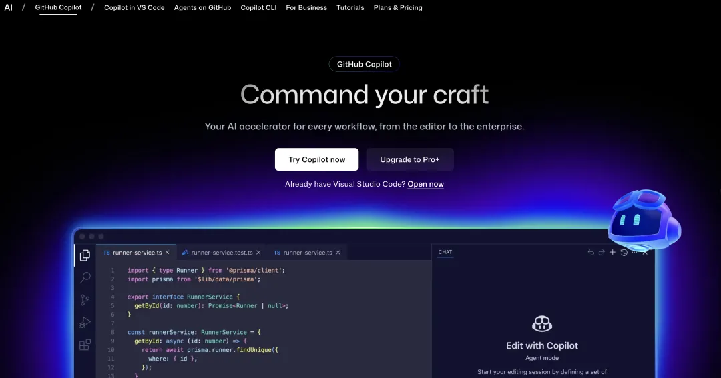Click the 'Already have Visual Studio Code?' text
The image size is (721, 378).
[x=345, y=184]
